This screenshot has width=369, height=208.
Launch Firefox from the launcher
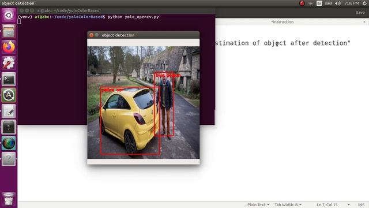pyautogui.click(x=9, y=47)
